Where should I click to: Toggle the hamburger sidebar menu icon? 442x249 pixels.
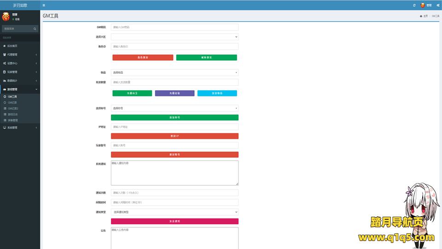pos(44,5)
